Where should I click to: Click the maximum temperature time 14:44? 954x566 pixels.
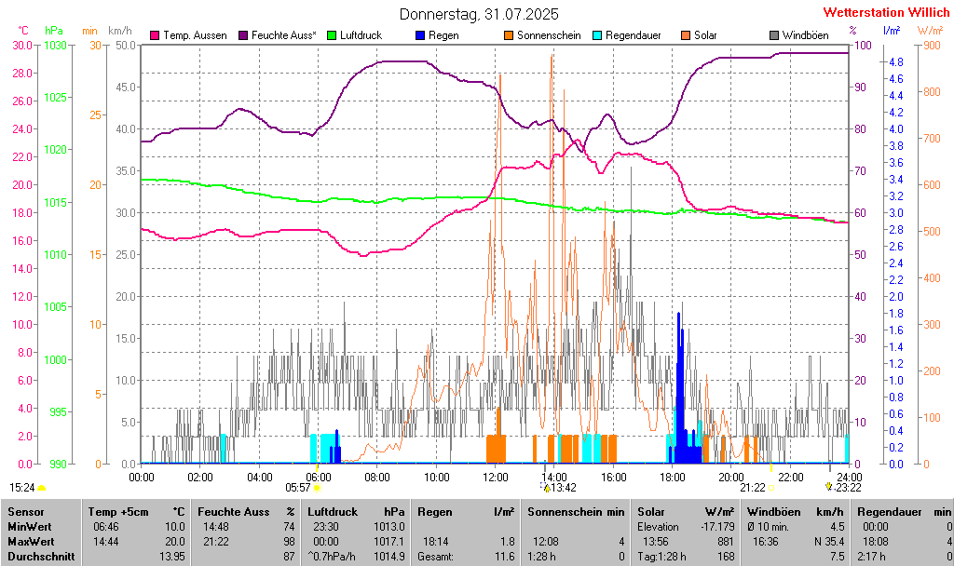coord(106,541)
